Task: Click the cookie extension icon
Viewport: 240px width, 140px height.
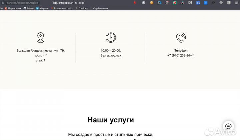Action: [x=152, y=3]
